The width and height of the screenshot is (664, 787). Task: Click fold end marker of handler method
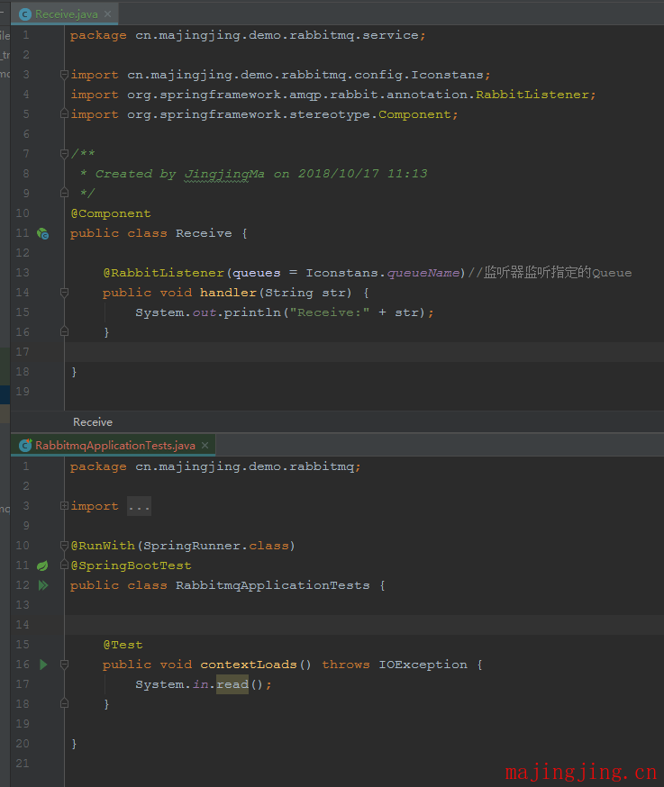tap(64, 331)
